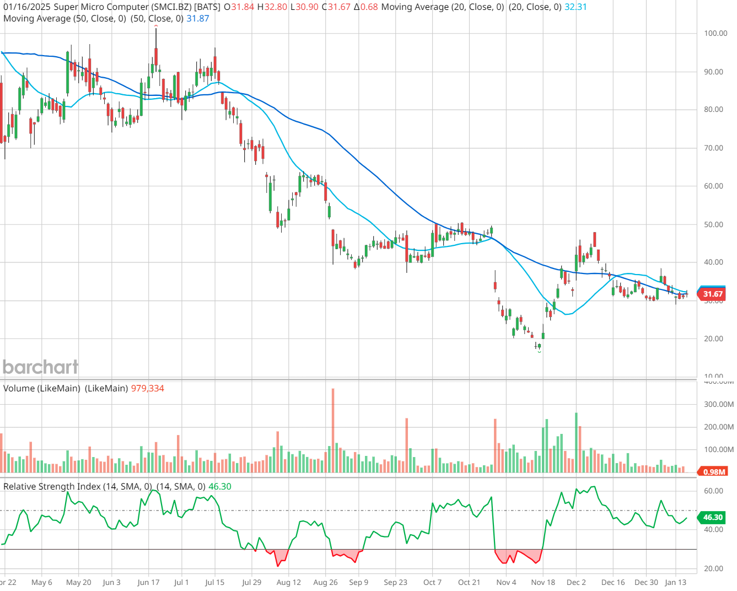
Task: Click the Dec 30 date axis label
Action: coord(646,582)
